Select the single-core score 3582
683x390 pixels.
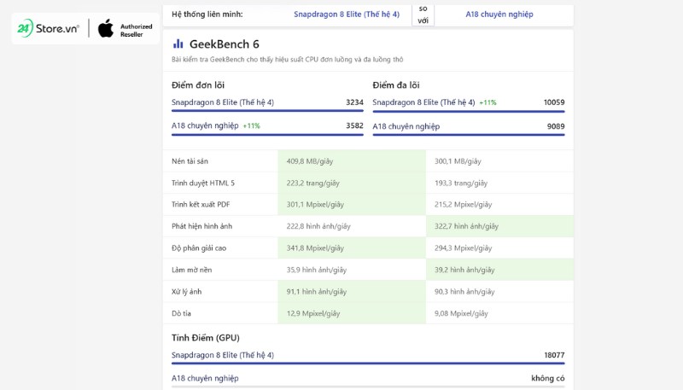tap(354, 125)
